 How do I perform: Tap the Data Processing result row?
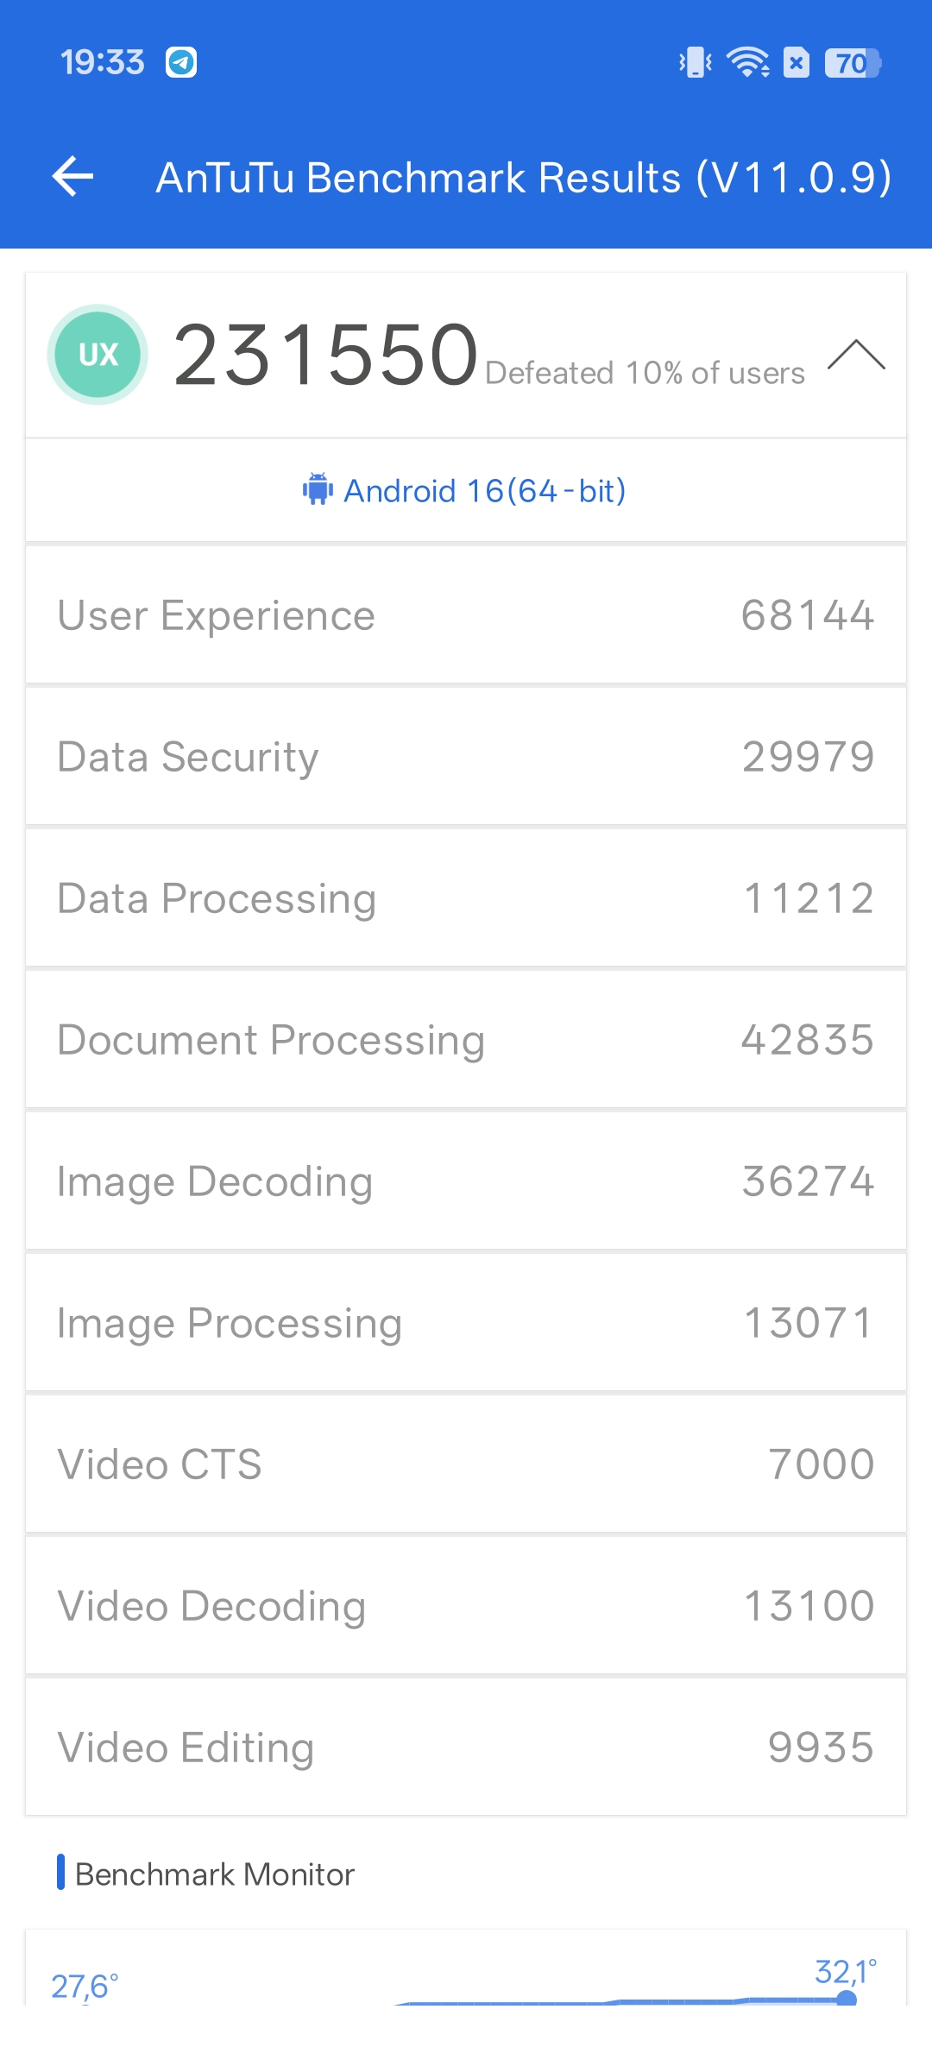(x=466, y=898)
